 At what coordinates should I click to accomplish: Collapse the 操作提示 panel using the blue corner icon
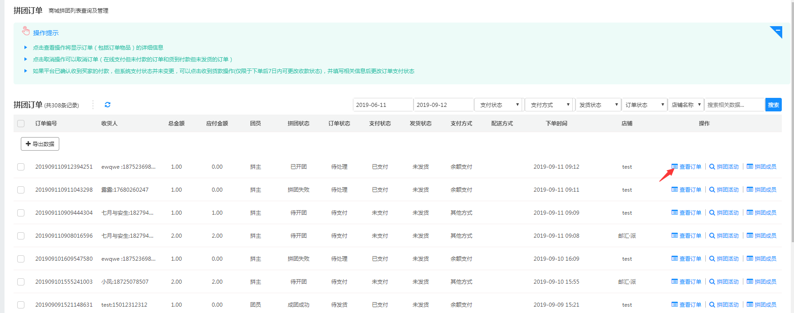point(776,32)
